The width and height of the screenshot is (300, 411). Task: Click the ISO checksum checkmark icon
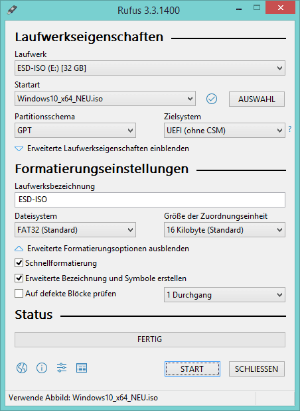pos(212,99)
